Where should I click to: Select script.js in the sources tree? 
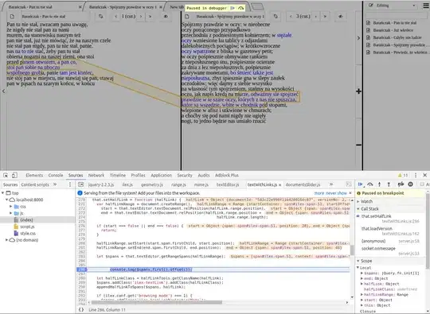coord(27,227)
